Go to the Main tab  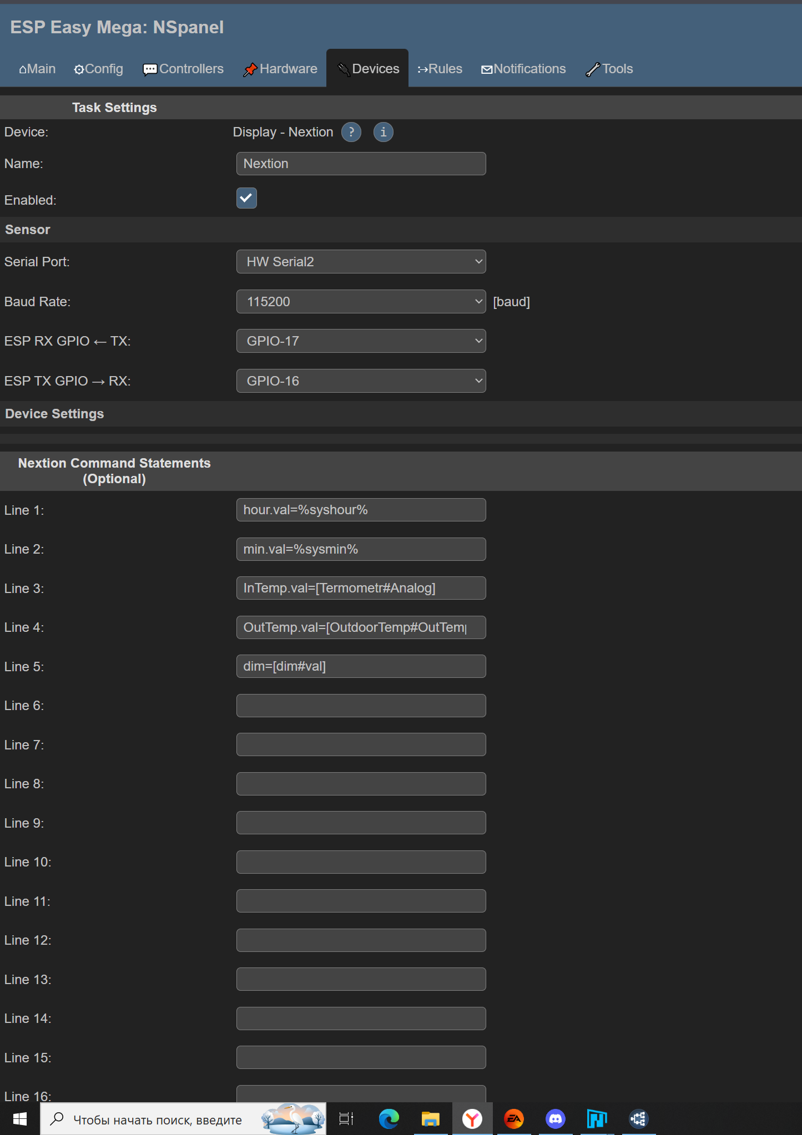[37, 69]
